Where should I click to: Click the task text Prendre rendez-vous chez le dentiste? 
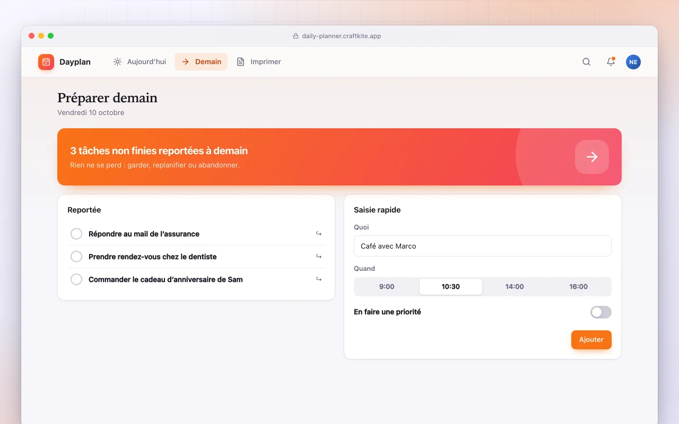(x=153, y=257)
